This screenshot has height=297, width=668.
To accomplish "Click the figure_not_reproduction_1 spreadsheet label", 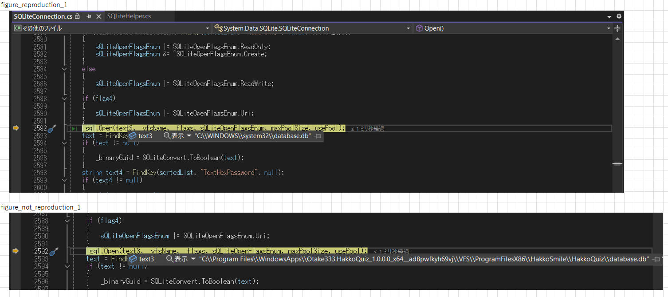I will pyautogui.click(x=40, y=207).
